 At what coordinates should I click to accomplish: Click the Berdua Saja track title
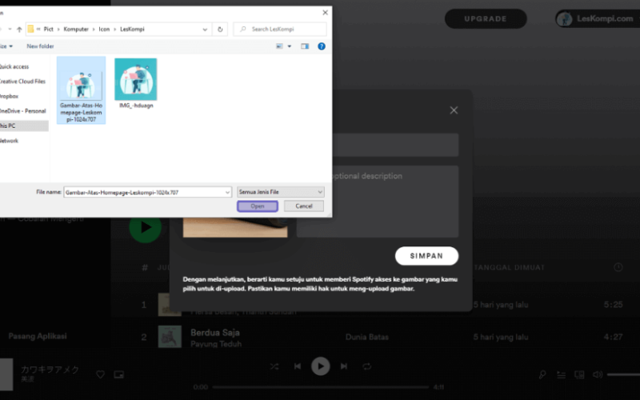215,333
